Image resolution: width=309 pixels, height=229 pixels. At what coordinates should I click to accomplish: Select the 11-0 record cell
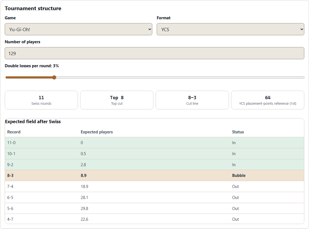pyautogui.click(x=11, y=143)
